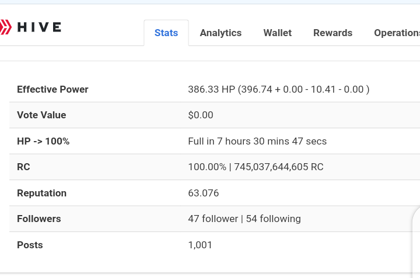The height and width of the screenshot is (278, 420).
Task: Go to the Rewards tab
Action: (x=332, y=33)
